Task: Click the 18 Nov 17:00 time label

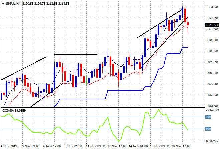Action: click(181, 146)
